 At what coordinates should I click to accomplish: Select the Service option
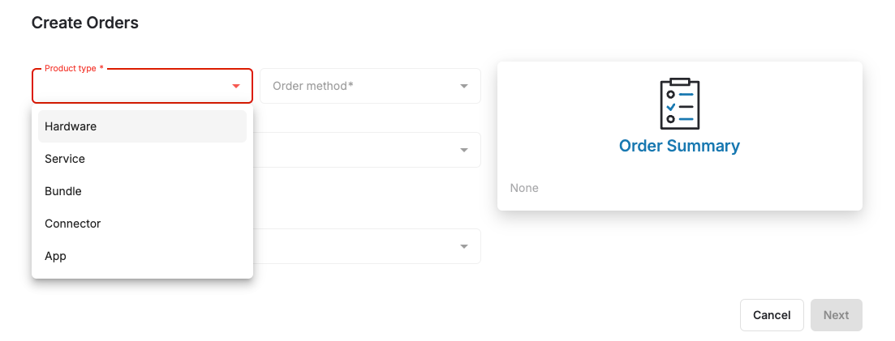point(142,159)
